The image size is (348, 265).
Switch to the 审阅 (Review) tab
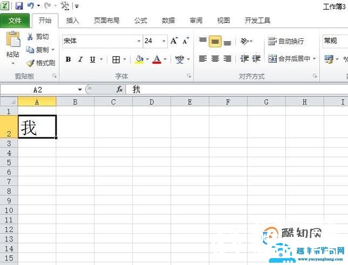(196, 21)
